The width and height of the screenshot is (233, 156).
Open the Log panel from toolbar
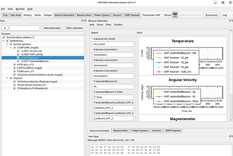225,15
